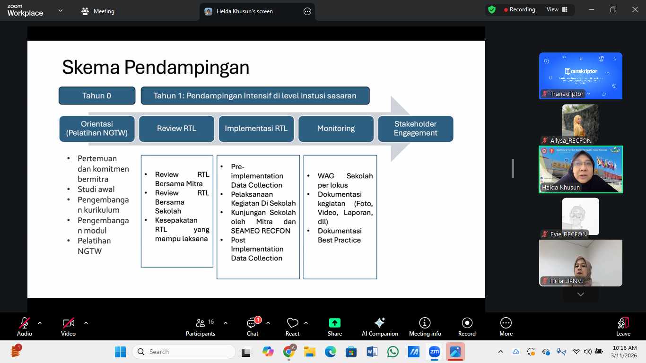Switch to the Meeting tab
Viewport: 646px width, 363px height.
[x=98, y=11]
